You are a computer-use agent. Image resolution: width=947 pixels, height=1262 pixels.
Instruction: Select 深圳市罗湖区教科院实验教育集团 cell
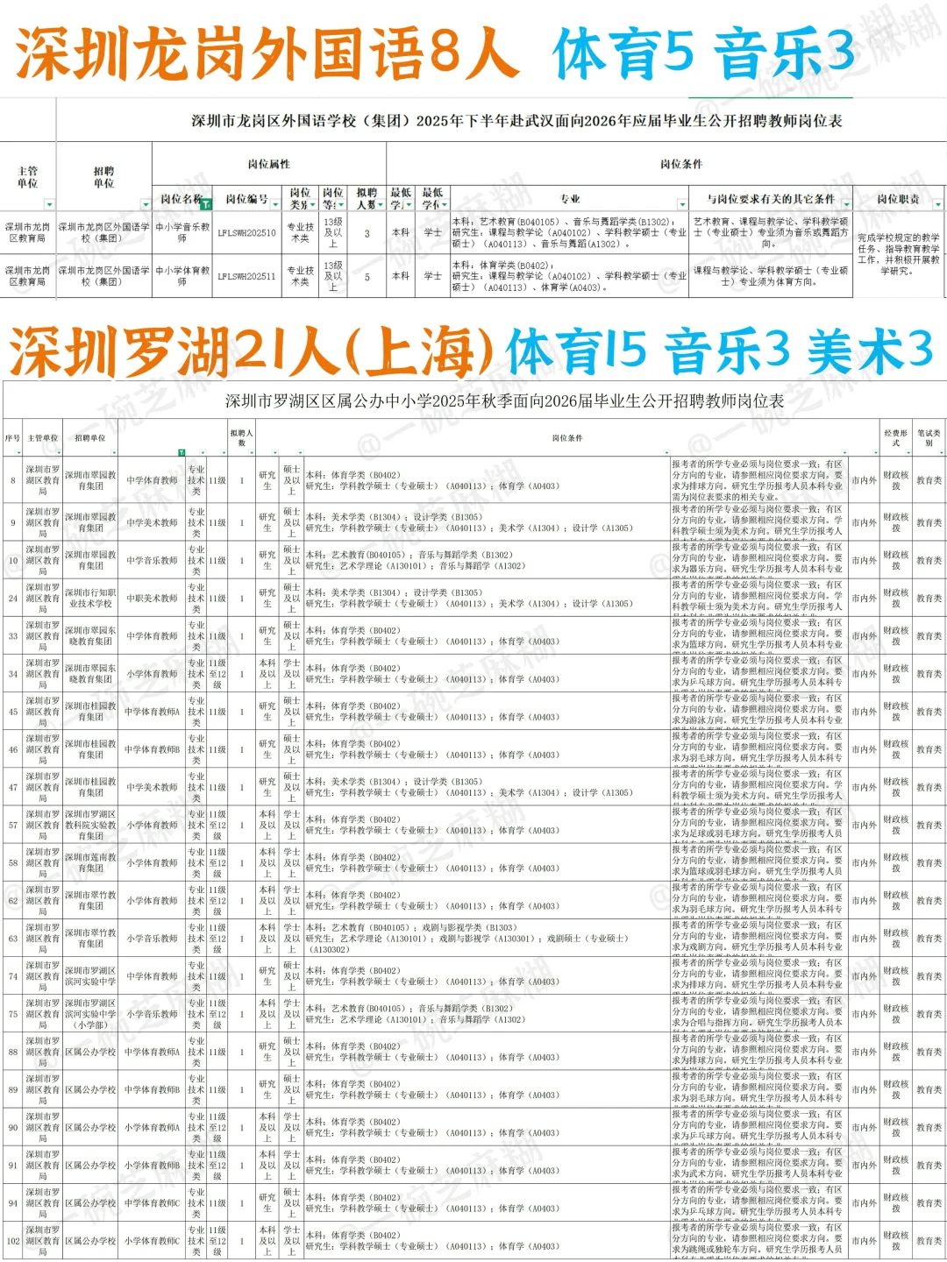click(90, 825)
